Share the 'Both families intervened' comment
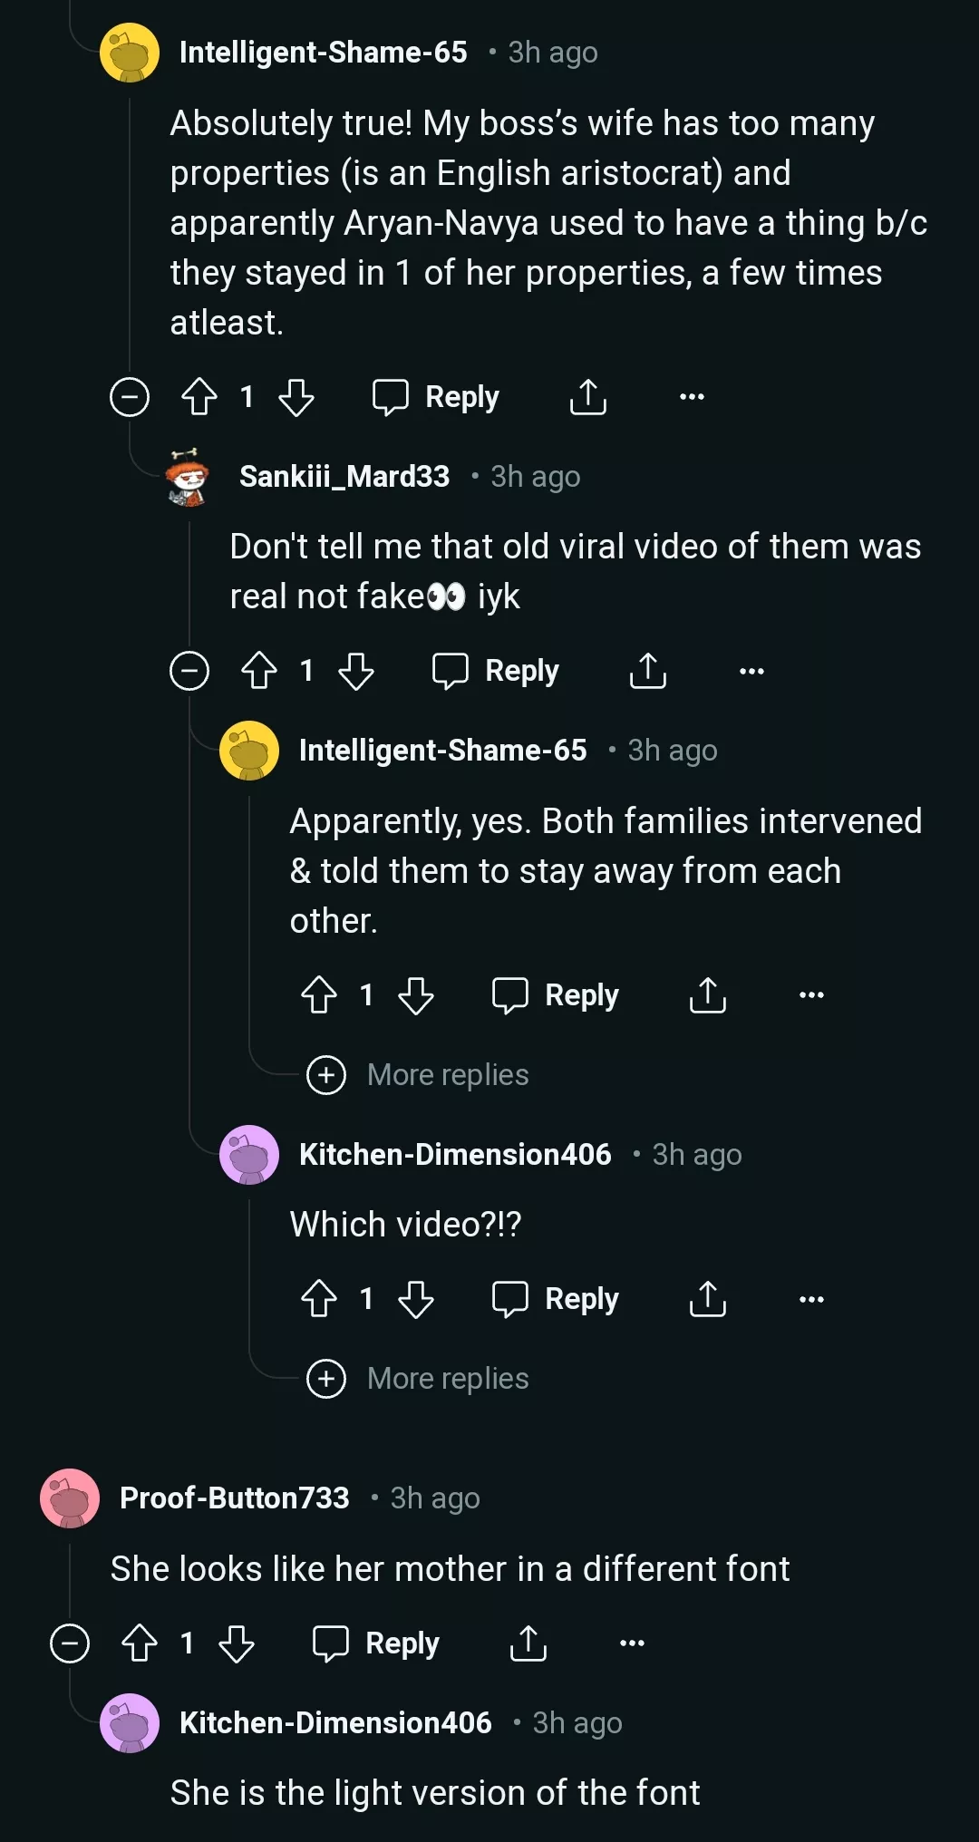 (x=708, y=995)
